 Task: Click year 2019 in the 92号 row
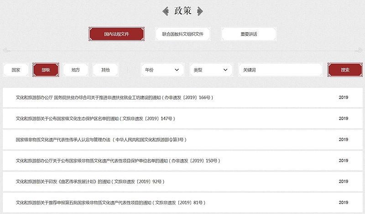[x=344, y=182]
